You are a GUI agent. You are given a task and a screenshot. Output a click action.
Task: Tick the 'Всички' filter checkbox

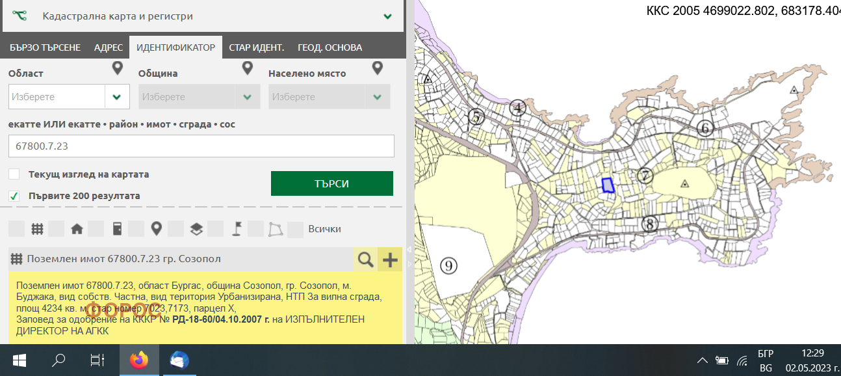296,229
